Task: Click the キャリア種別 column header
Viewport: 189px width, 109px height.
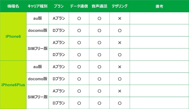Action: click(x=38, y=6)
